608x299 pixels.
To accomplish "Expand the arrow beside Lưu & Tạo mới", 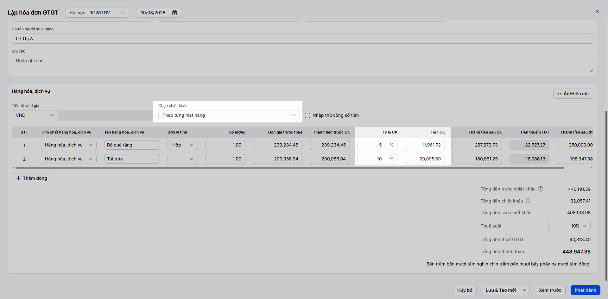I will click(x=525, y=290).
